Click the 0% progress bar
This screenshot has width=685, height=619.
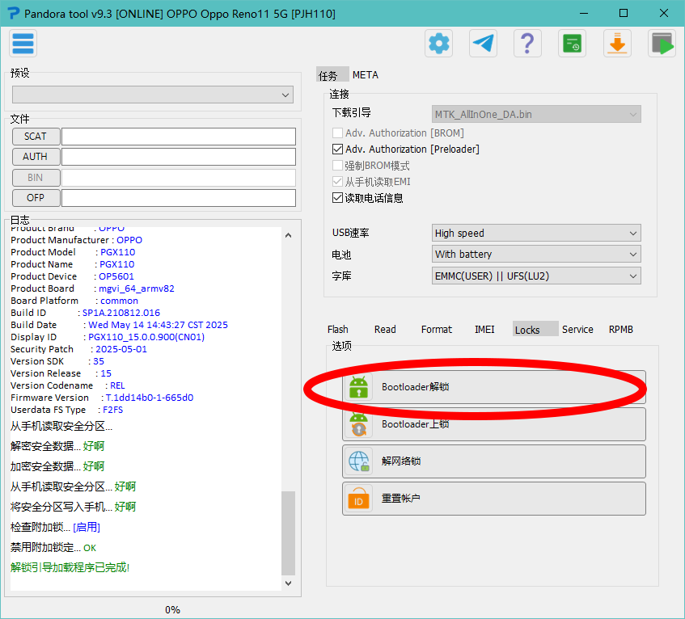click(172, 610)
